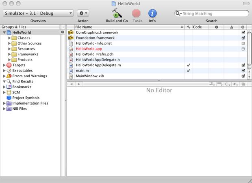Click the NIB Files smart folder icon

9,109
